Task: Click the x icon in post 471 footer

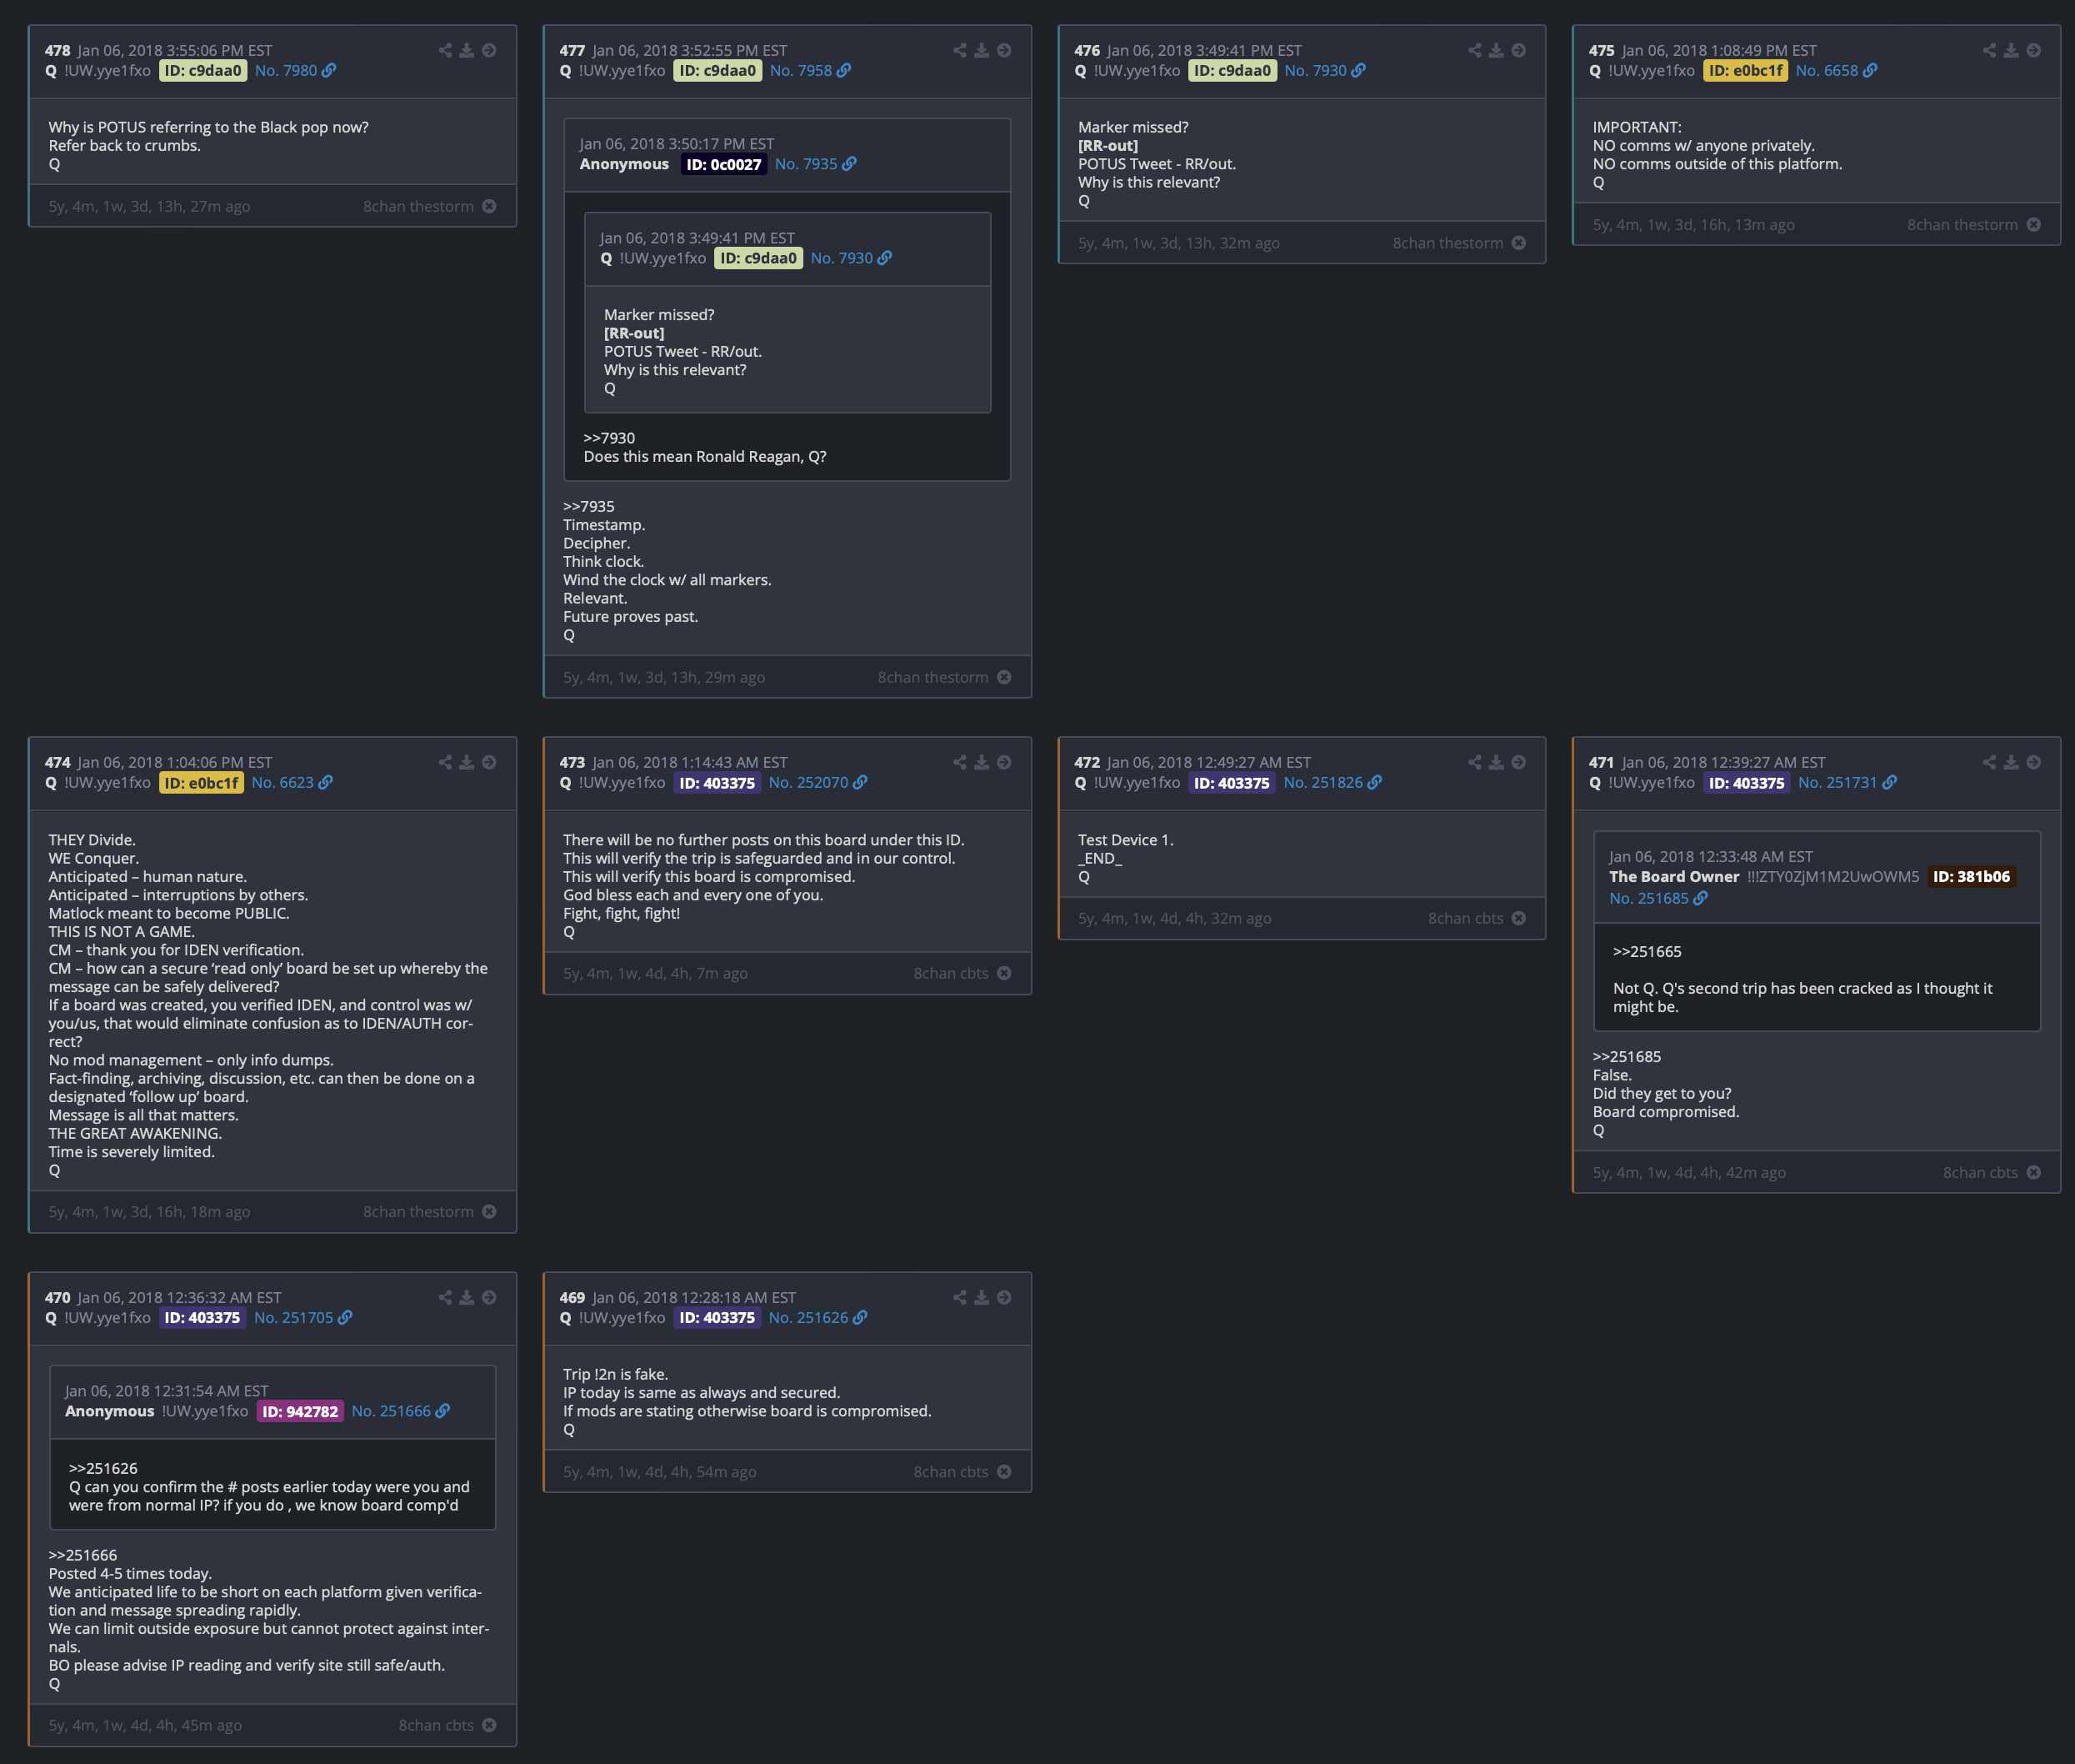Action: (2033, 1172)
